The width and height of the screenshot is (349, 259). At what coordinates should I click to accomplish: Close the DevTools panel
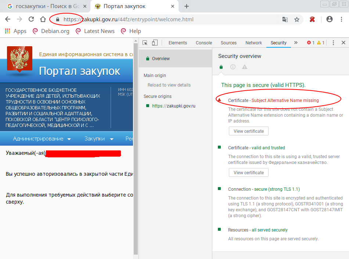(x=343, y=43)
